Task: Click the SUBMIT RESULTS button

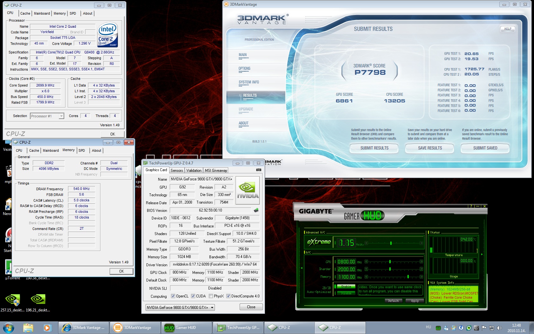Action: pyautogui.click(x=374, y=148)
